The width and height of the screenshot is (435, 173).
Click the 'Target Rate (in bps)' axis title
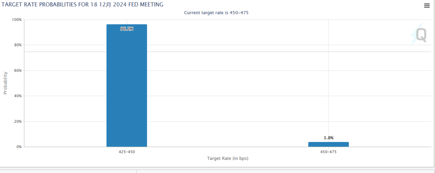pyautogui.click(x=227, y=159)
